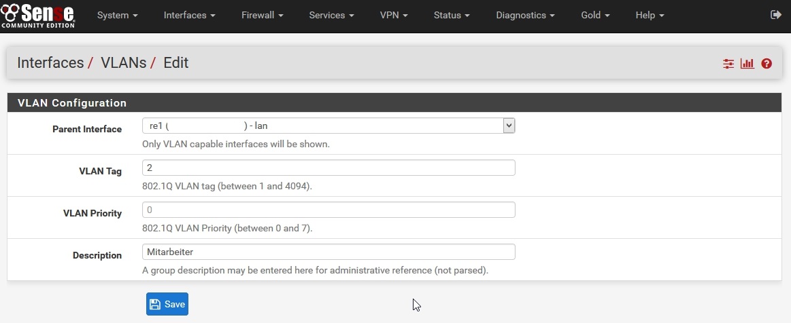Expand the Firewall dropdown menu
The height and width of the screenshot is (323, 791).
262,15
